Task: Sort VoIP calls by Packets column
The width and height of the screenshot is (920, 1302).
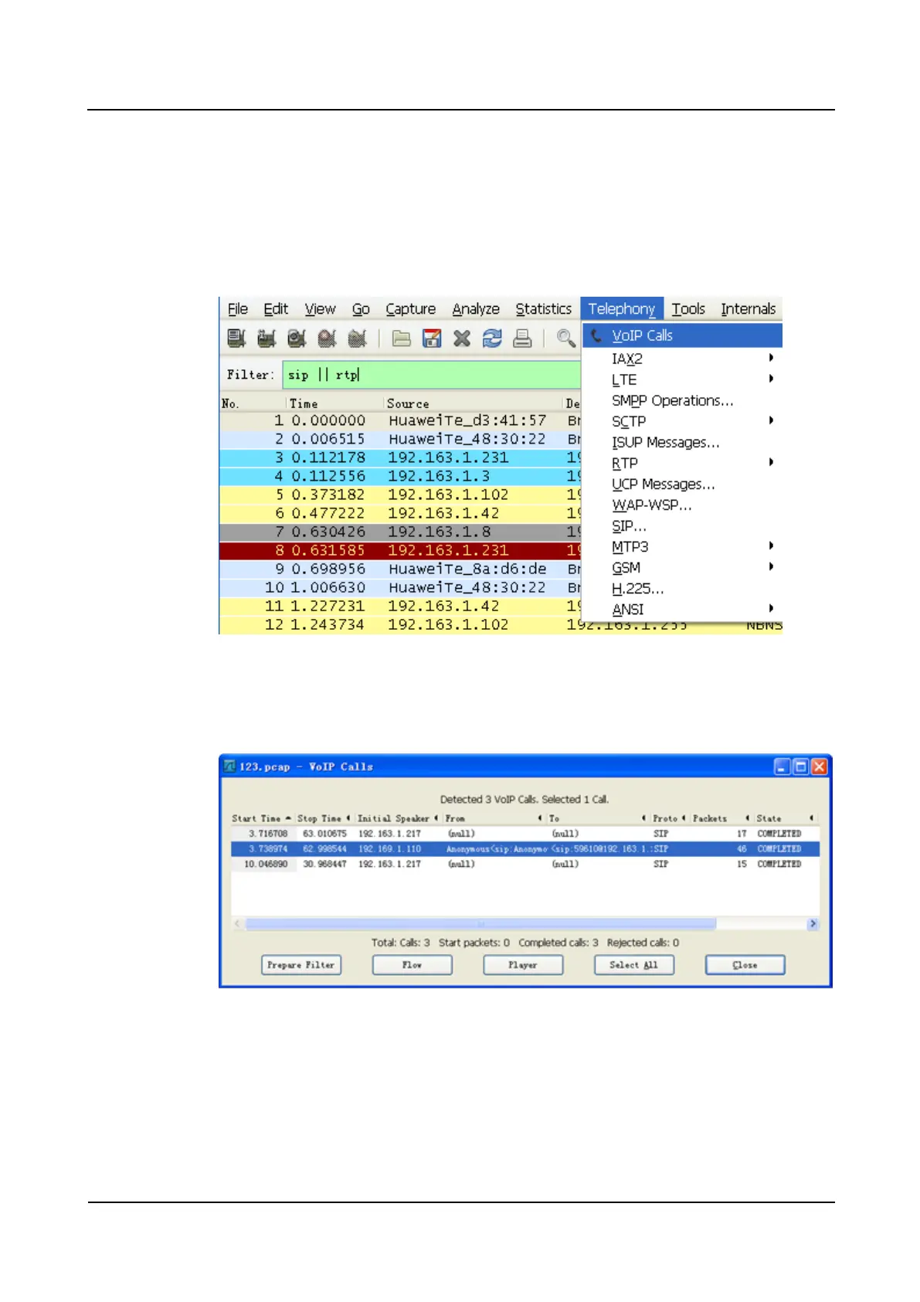Action: [x=721, y=818]
